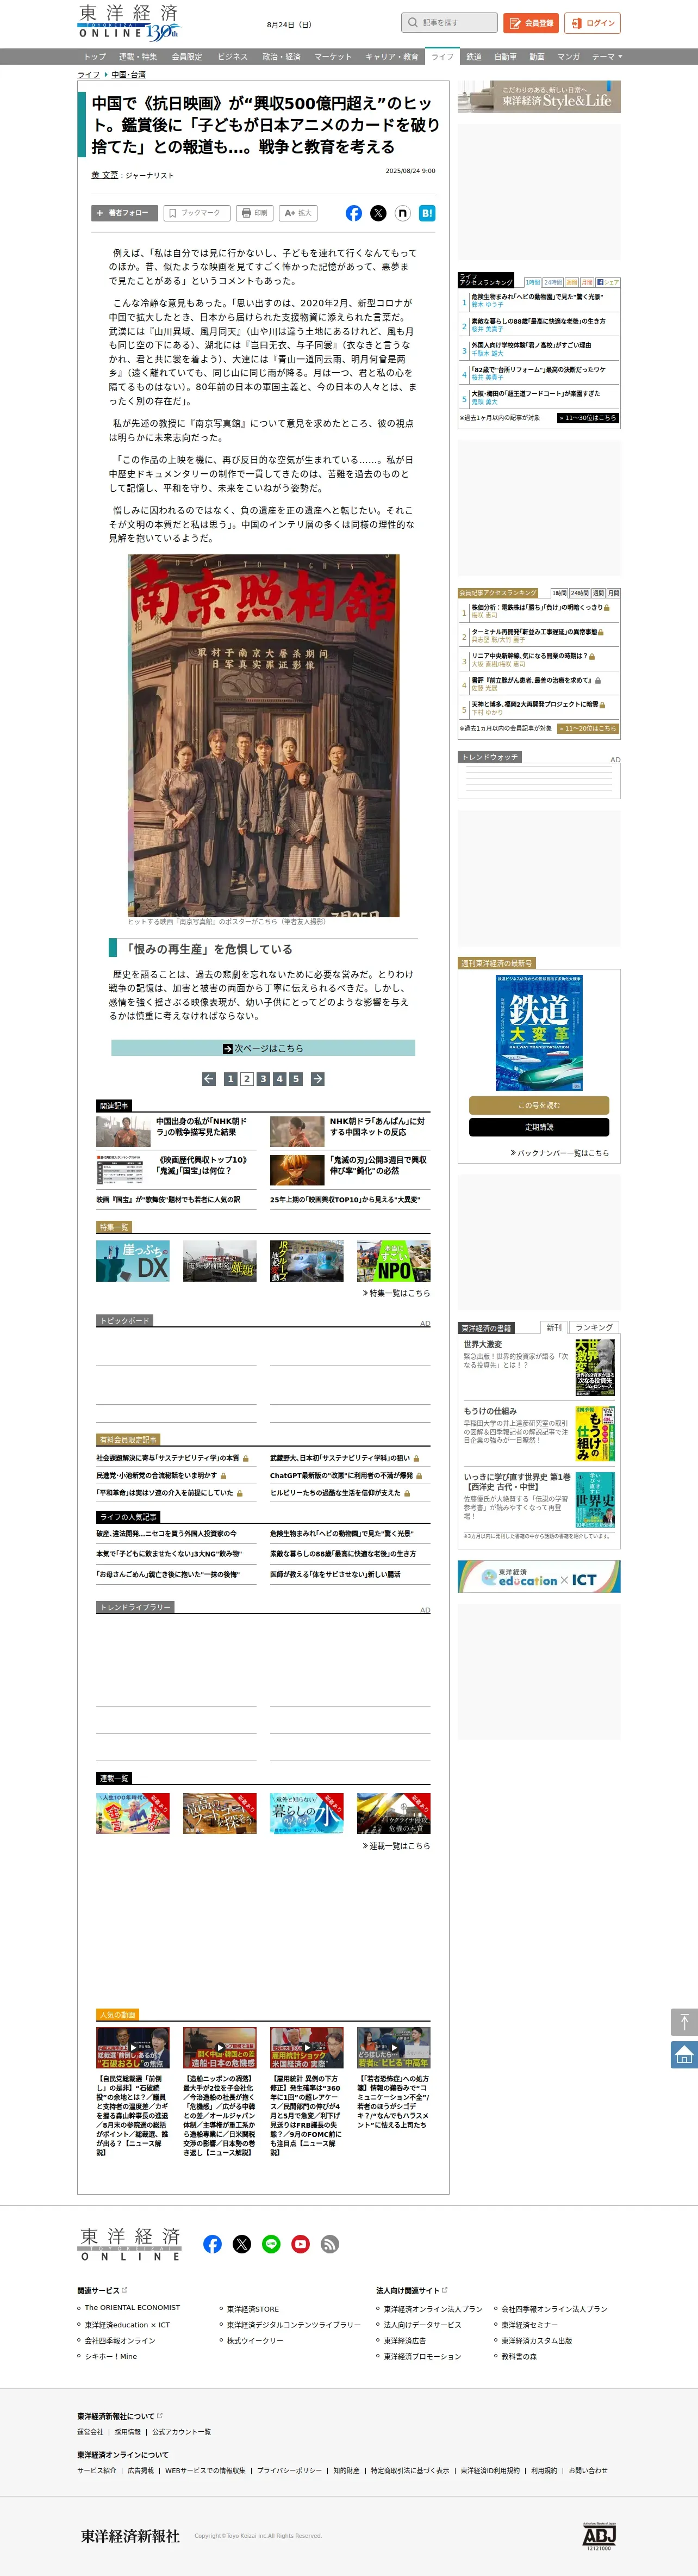This screenshot has width=698, height=2576.
Task: Switch life ranking to 週間 tab
Action: (x=572, y=282)
